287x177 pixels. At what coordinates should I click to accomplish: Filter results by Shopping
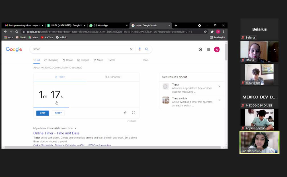pyautogui.click(x=51, y=60)
